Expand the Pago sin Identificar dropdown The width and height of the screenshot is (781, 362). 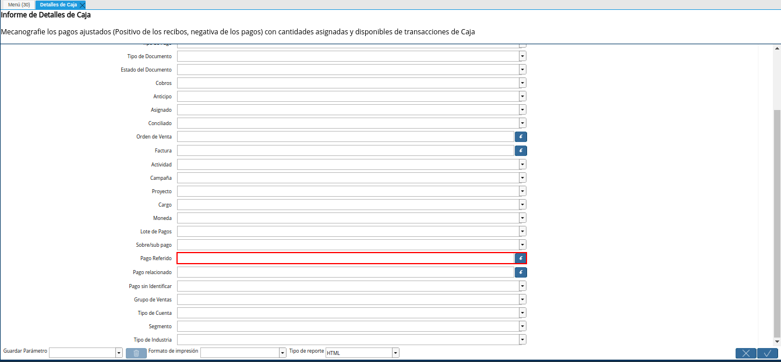coord(522,286)
